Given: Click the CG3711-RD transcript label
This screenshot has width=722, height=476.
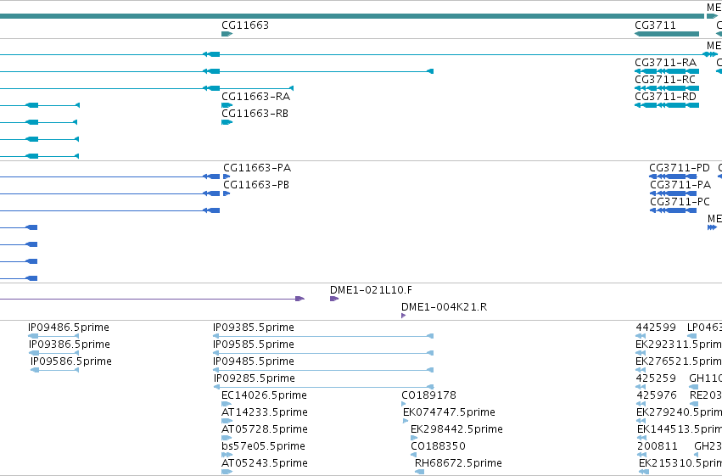Looking at the screenshot, I should click(x=665, y=97).
